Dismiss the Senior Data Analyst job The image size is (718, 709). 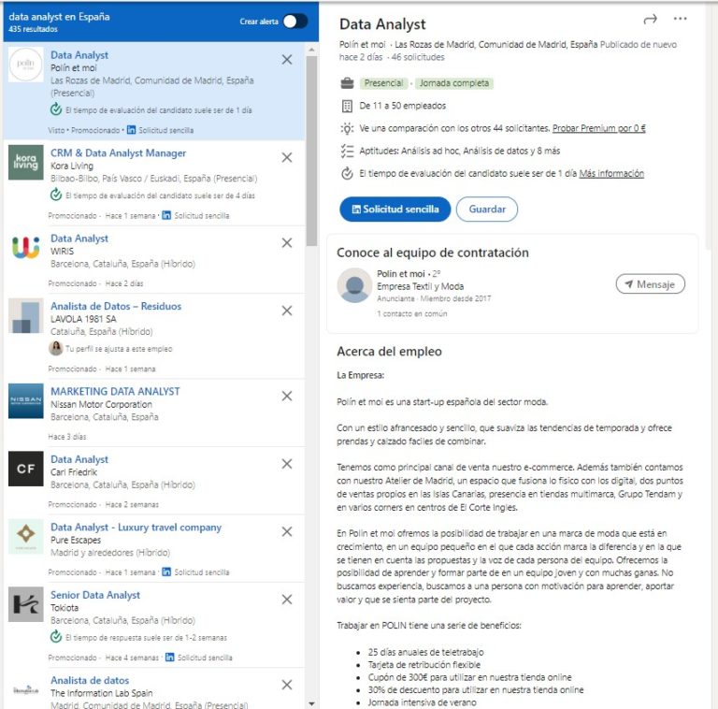point(287,599)
